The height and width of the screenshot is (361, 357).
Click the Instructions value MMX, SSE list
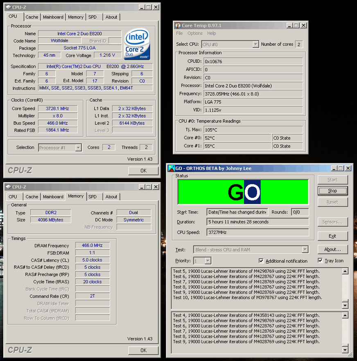(95, 88)
